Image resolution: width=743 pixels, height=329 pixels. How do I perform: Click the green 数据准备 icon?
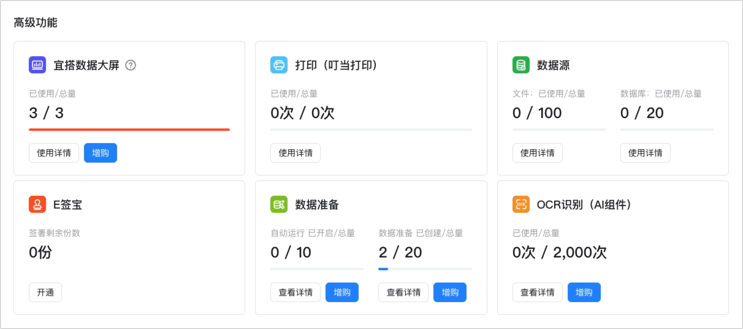click(x=279, y=204)
